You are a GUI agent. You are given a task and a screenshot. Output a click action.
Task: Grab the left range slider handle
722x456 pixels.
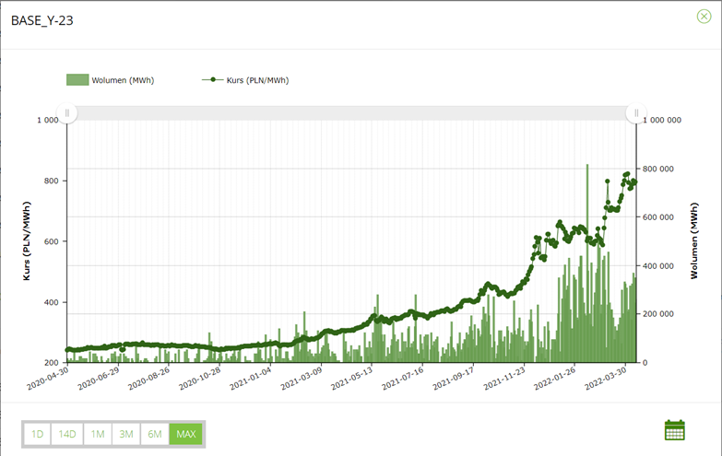[67, 112]
